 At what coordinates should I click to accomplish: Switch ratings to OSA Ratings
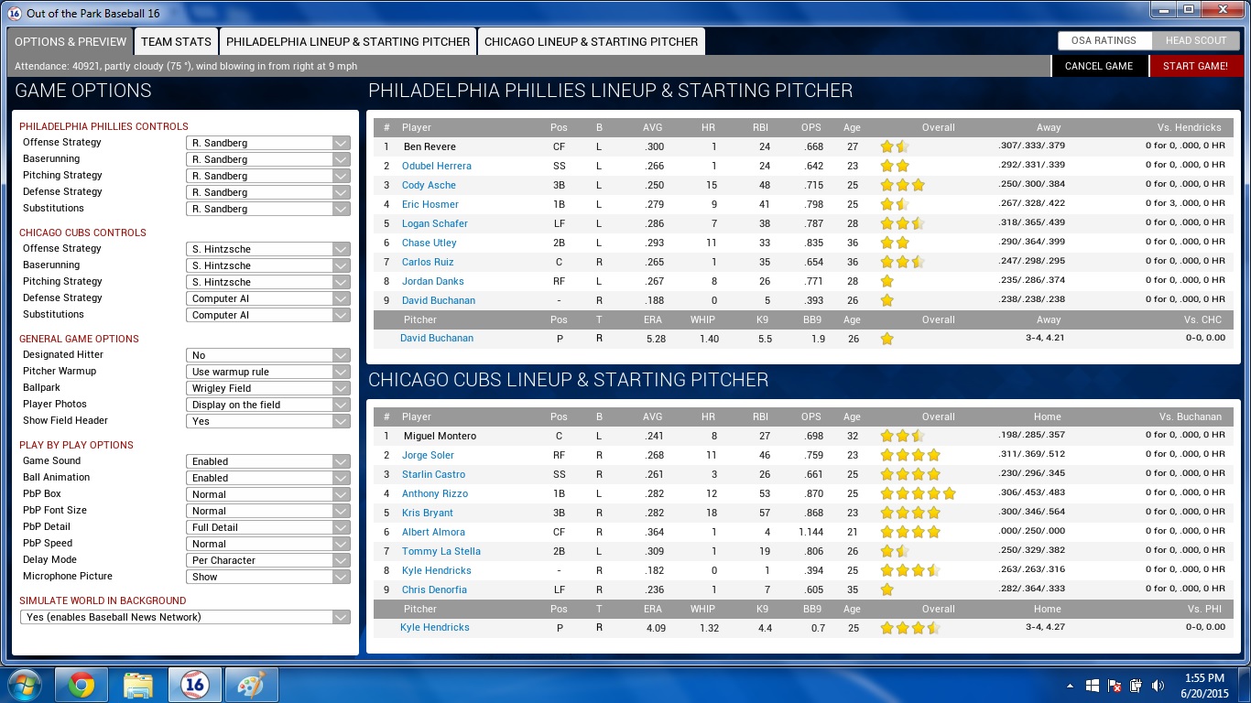click(x=1104, y=40)
